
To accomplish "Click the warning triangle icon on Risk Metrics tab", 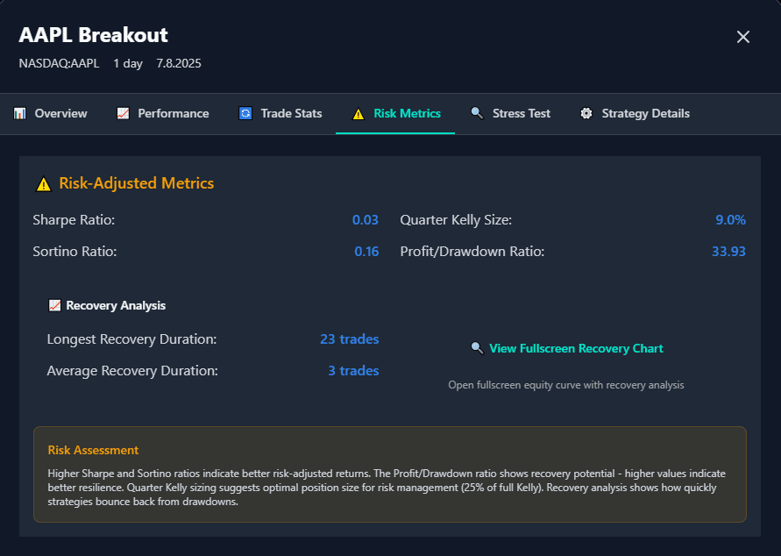I will click(359, 114).
